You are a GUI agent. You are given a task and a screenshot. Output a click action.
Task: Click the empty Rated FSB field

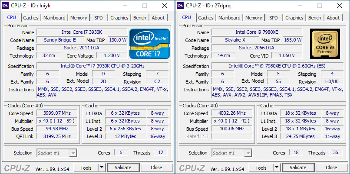pos(232,136)
